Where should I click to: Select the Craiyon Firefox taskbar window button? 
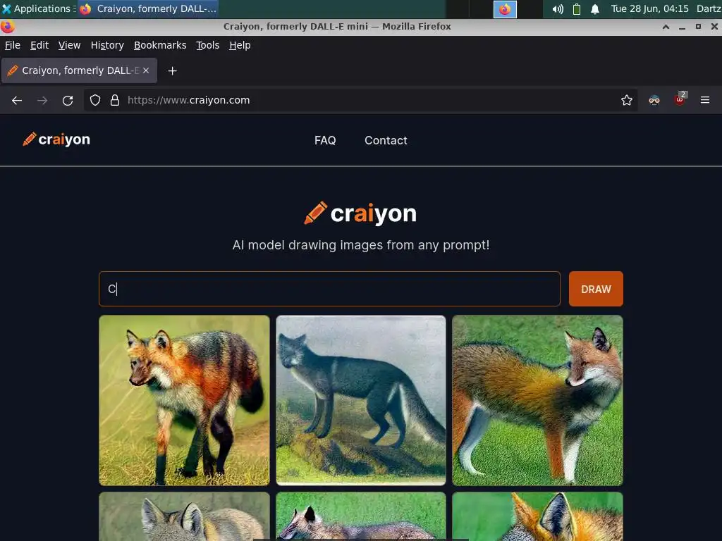(148, 8)
